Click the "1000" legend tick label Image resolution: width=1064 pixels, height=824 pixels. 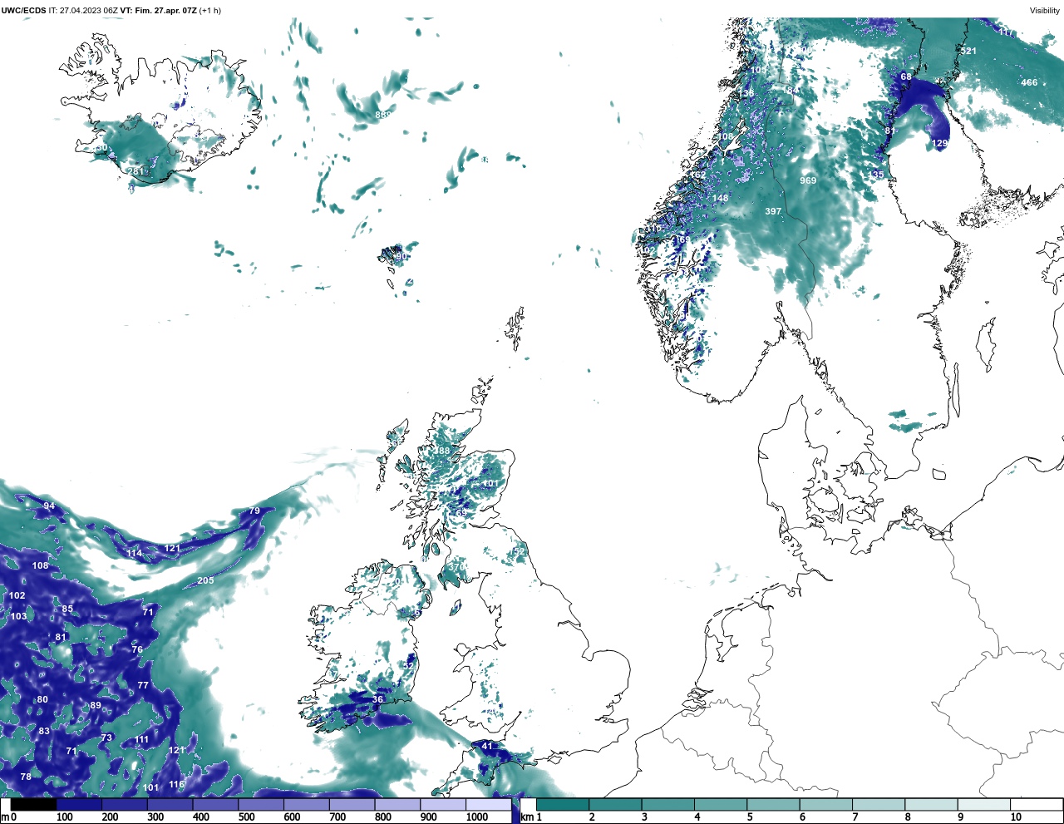477,817
